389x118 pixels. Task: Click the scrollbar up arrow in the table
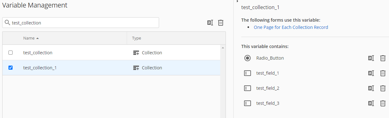point(223,48)
